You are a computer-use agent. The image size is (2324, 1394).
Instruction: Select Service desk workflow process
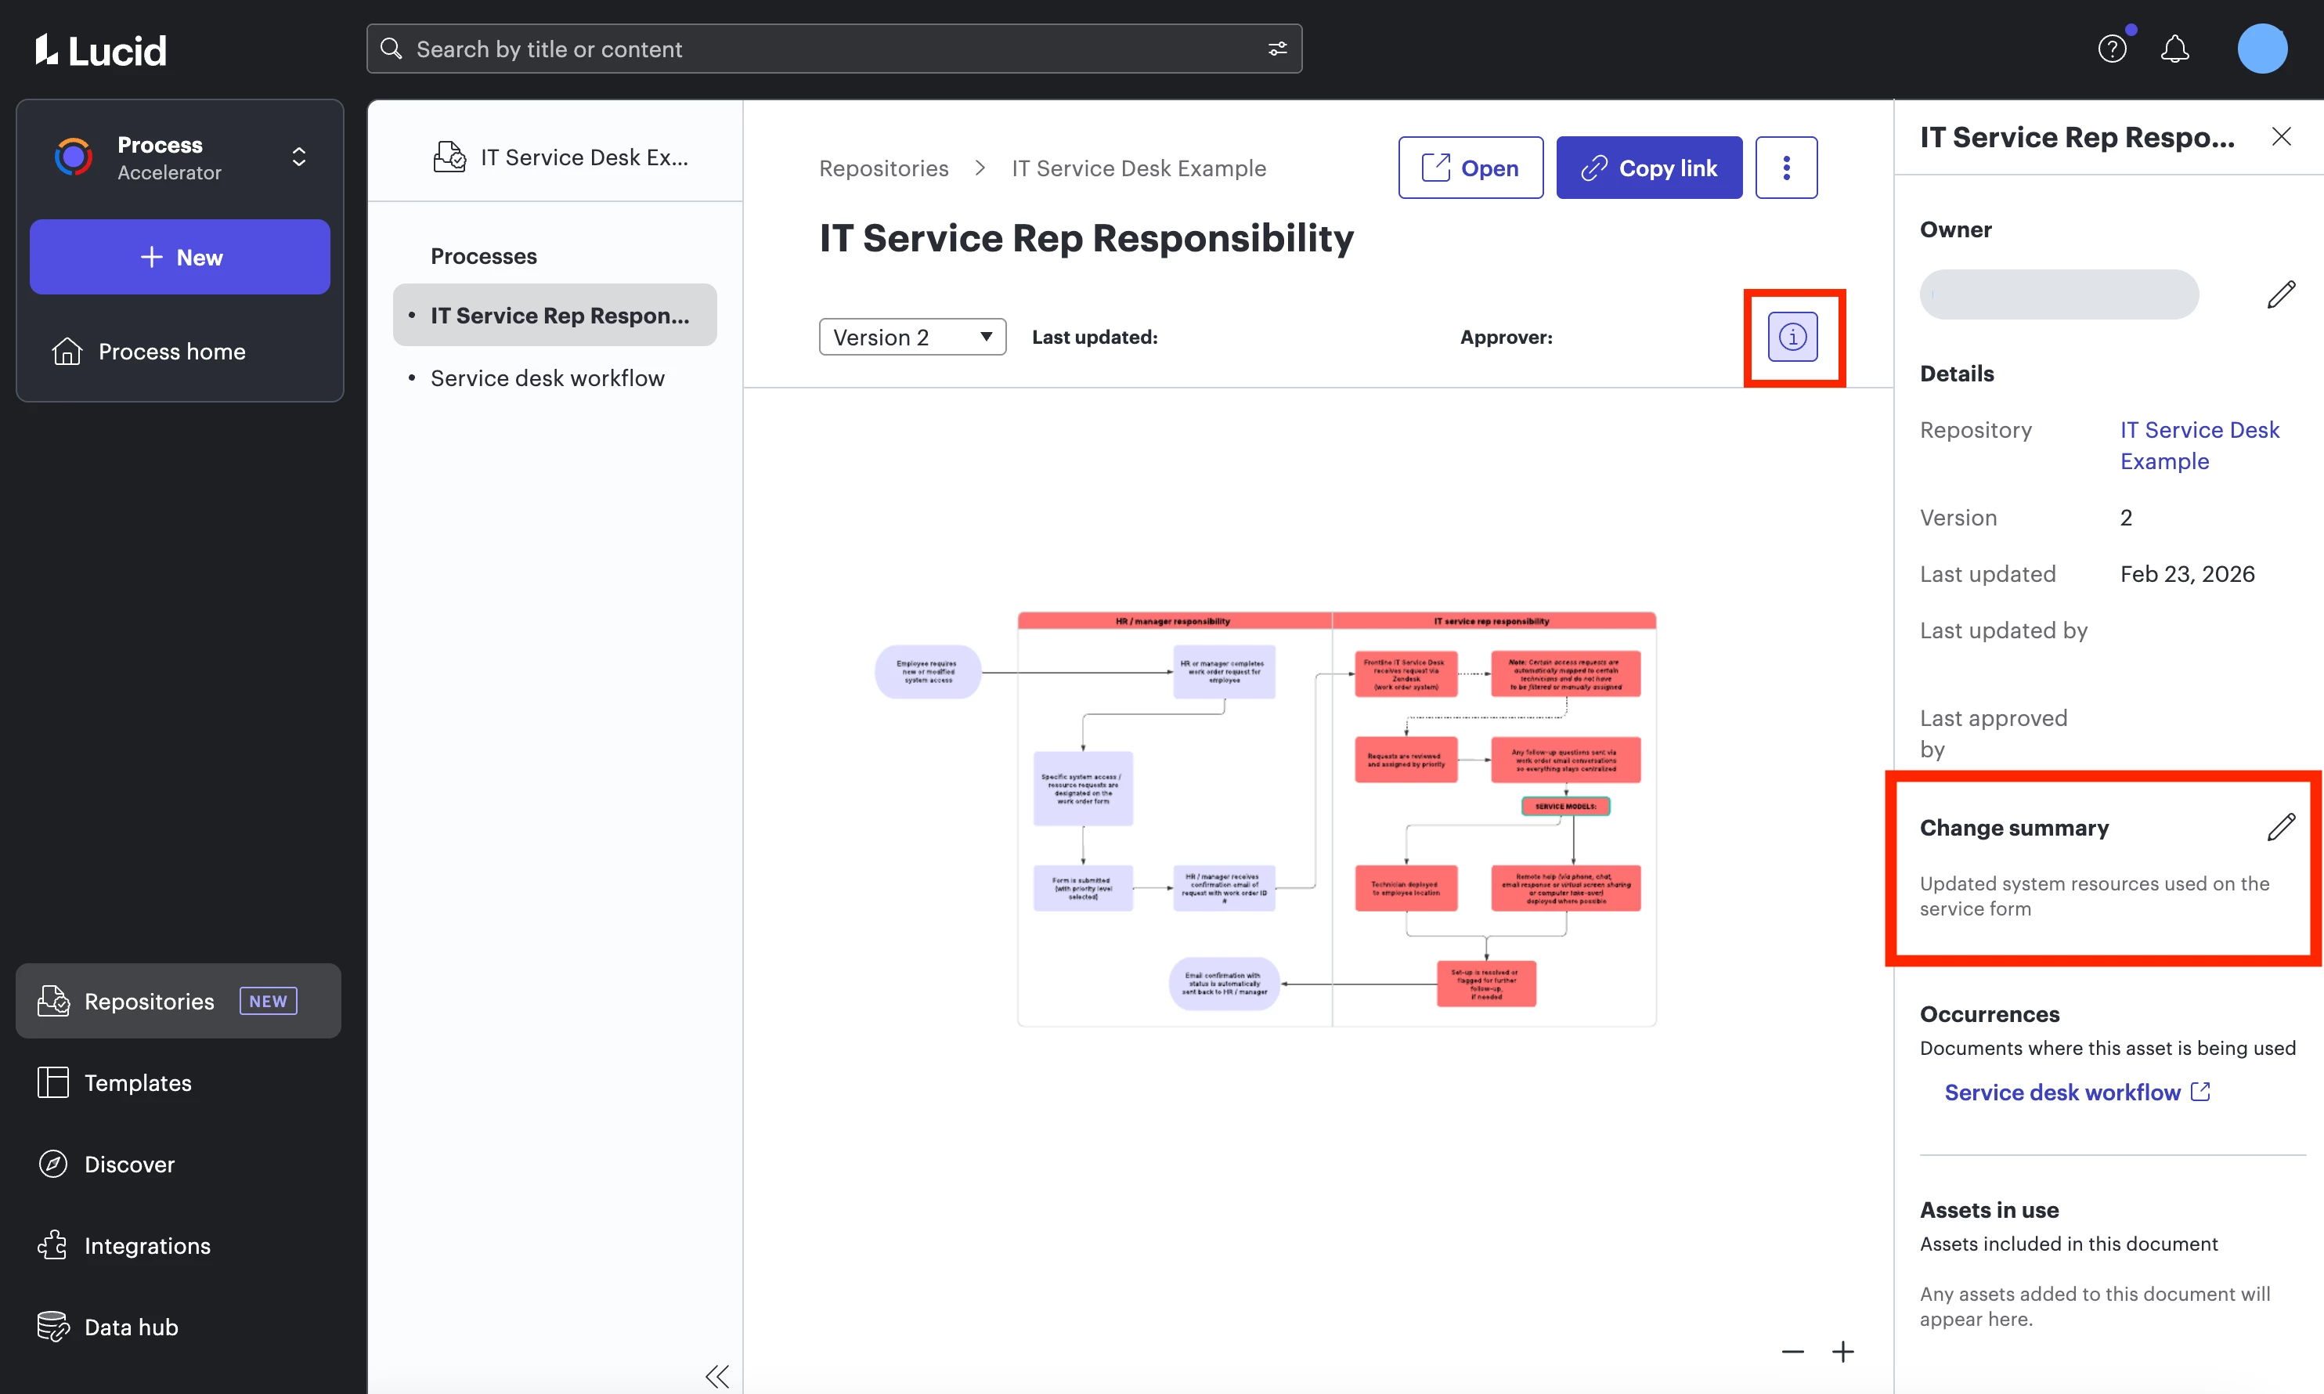(547, 377)
